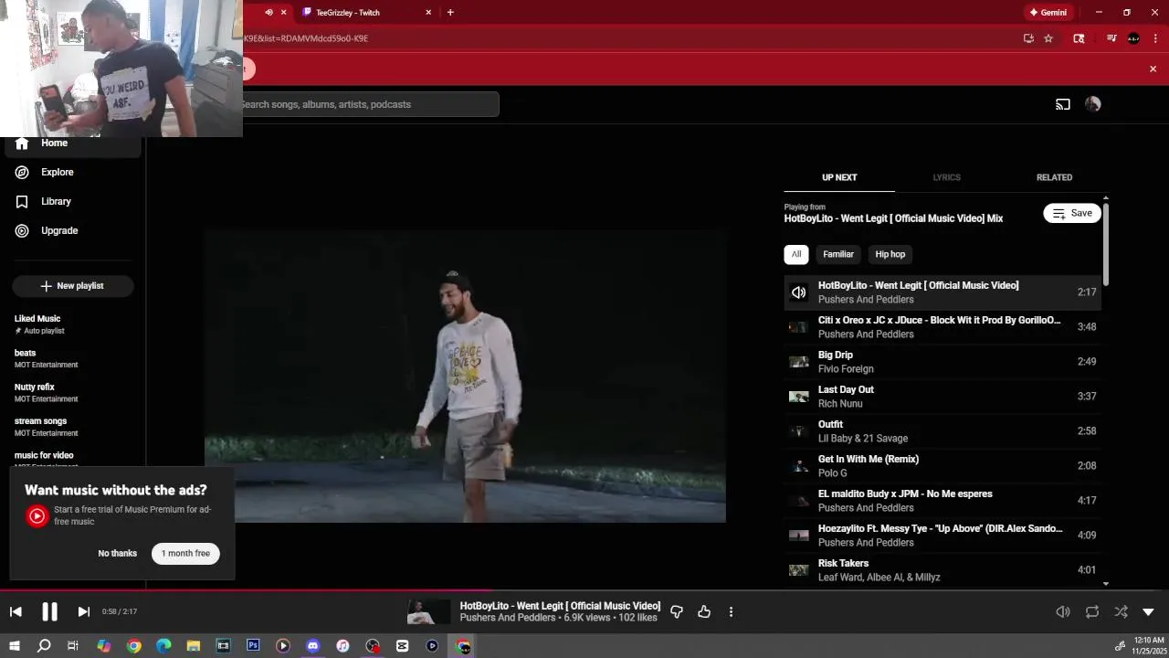Cast to another device icon

1063,104
